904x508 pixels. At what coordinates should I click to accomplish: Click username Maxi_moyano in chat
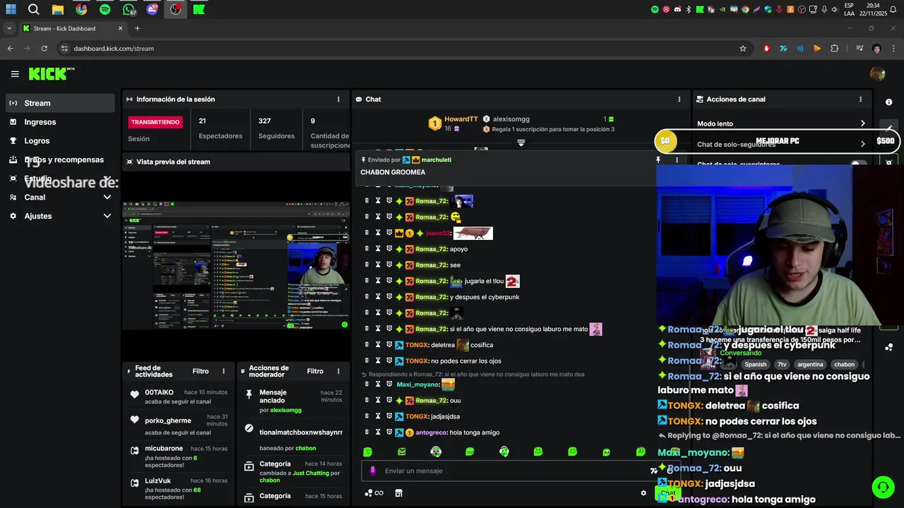tap(417, 385)
